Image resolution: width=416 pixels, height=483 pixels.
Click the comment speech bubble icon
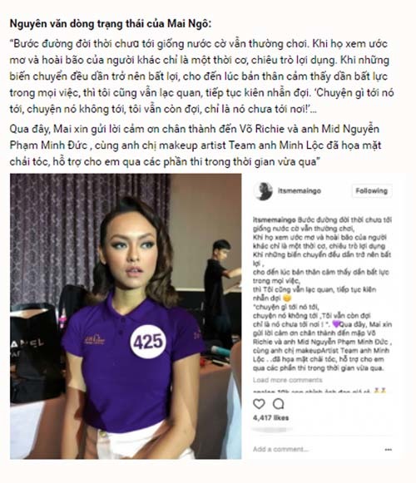click(x=278, y=403)
